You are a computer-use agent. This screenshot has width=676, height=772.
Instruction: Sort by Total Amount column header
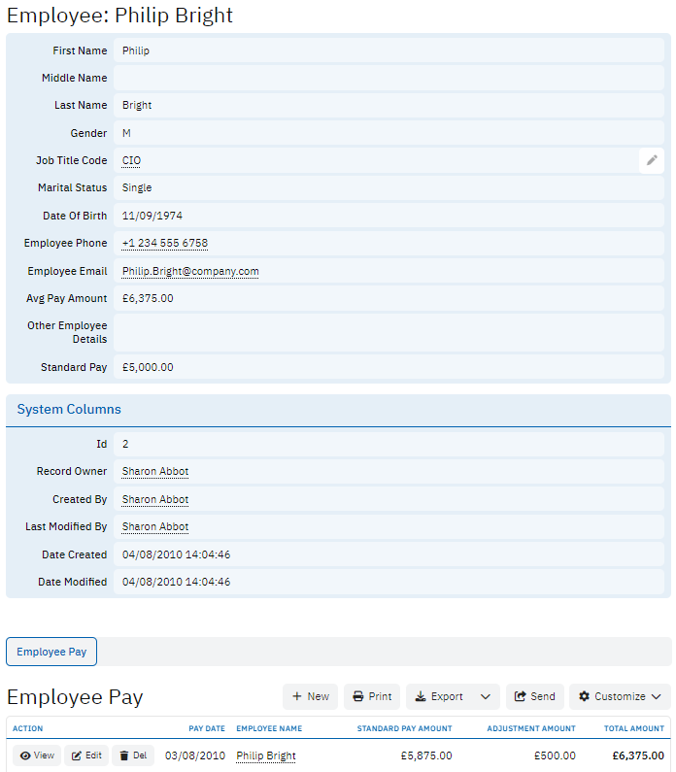(x=633, y=728)
